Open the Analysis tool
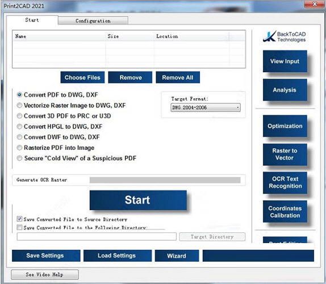 (285, 90)
